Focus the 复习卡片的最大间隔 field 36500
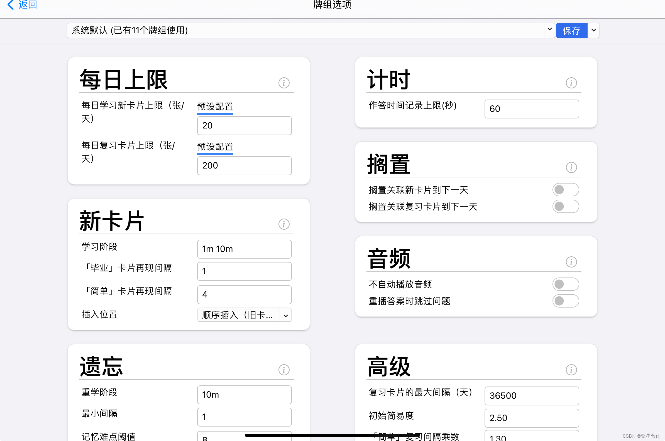 532,395
